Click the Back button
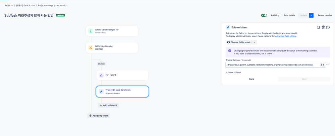This screenshot has width=335, height=136. 252,79
